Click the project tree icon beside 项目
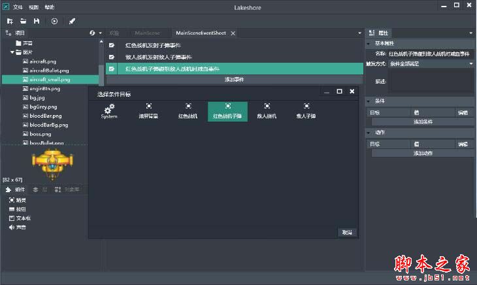This screenshot has height=285, width=477. click(8, 33)
